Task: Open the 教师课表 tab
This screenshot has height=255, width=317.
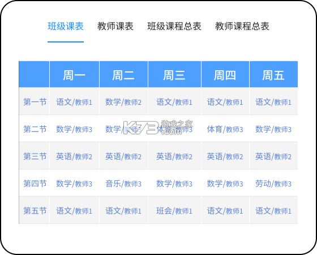Action: point(115,26)
